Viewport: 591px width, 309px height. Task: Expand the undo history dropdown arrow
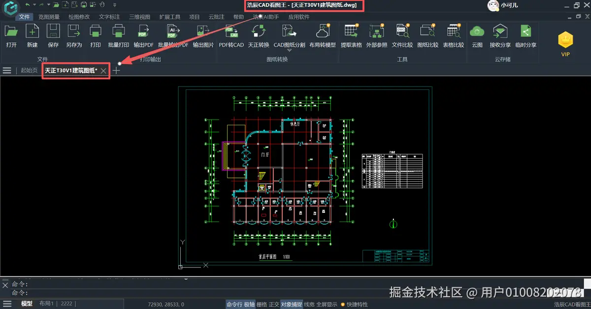pyautogui.click(x=34, y=5)
